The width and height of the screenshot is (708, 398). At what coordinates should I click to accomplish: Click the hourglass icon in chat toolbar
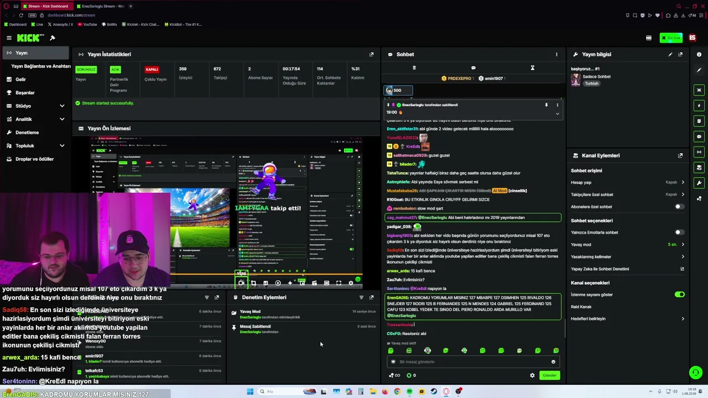click(x=532, y=68)
